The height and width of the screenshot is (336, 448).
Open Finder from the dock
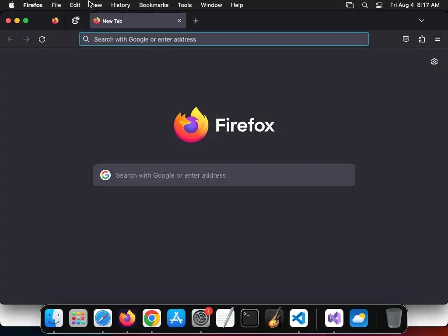[54, 318]
